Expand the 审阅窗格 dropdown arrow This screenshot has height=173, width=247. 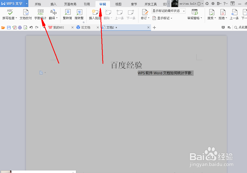[x=201, y=18]
